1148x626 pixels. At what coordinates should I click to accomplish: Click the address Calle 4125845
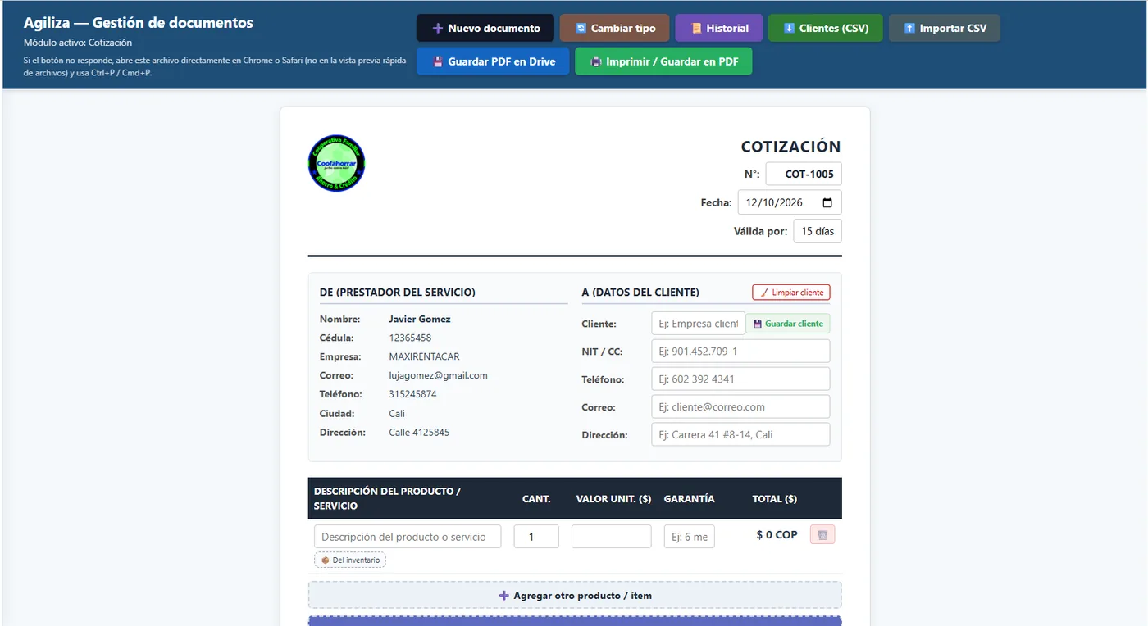point(419,433)
